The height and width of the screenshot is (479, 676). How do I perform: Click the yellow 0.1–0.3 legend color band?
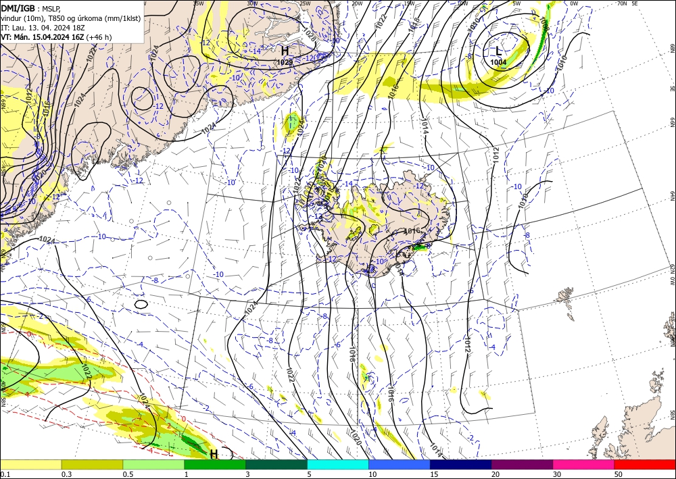(30, 464)
